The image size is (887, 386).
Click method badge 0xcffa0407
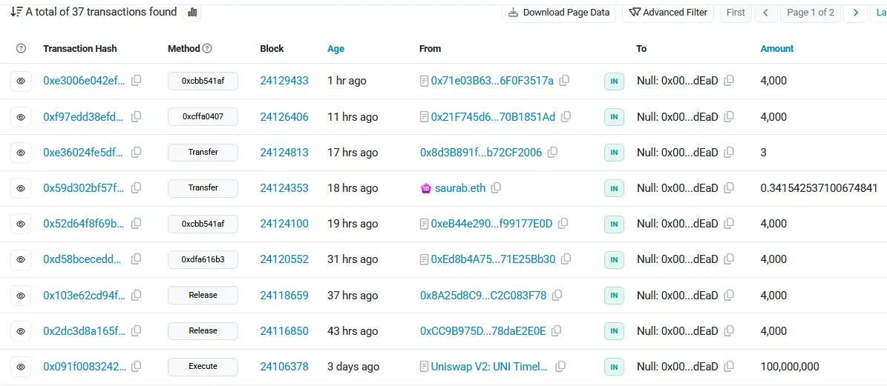tap(203, 117)
